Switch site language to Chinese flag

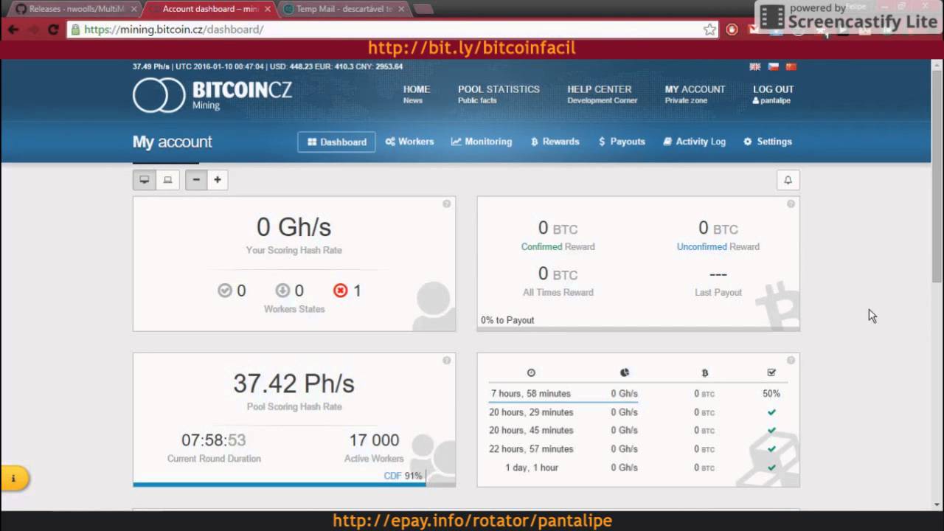791,66
